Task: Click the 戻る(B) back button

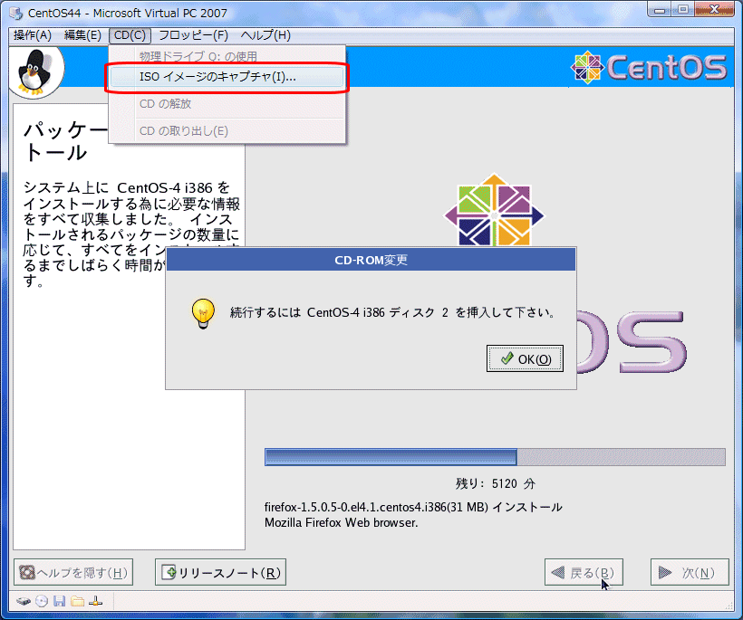Action: [584, 572]
